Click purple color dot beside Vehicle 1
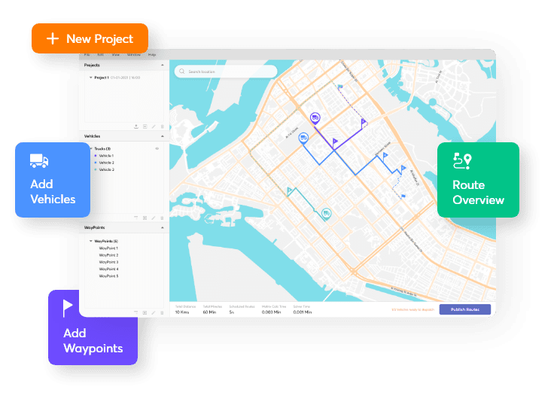 click(x=96, y=156)
